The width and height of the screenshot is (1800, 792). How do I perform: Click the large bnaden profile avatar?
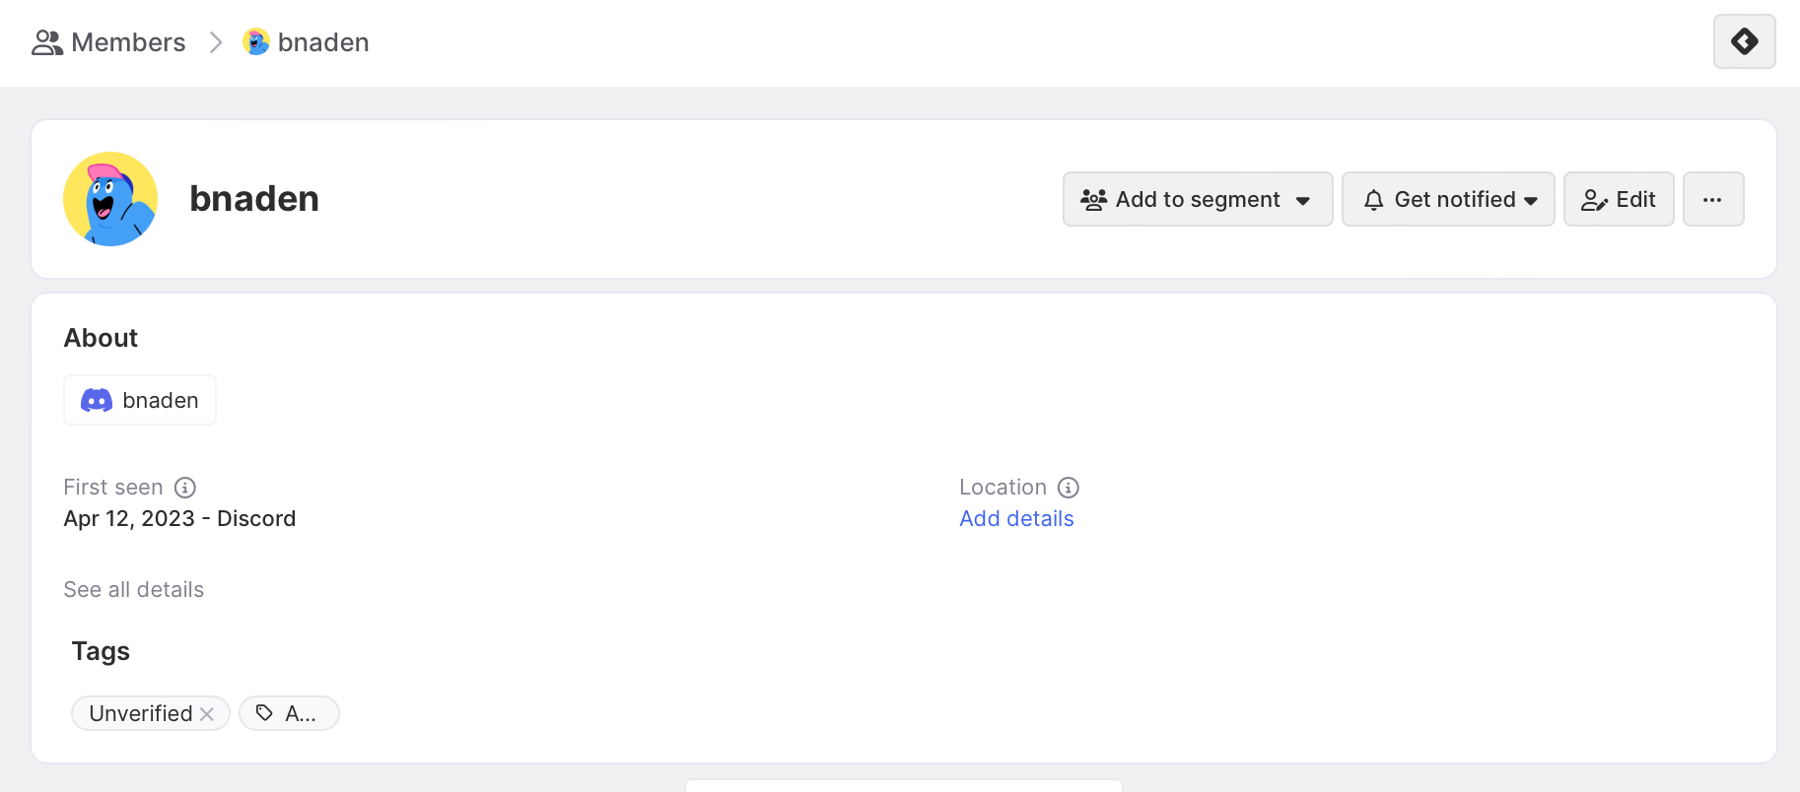click(x=110, y=199)
